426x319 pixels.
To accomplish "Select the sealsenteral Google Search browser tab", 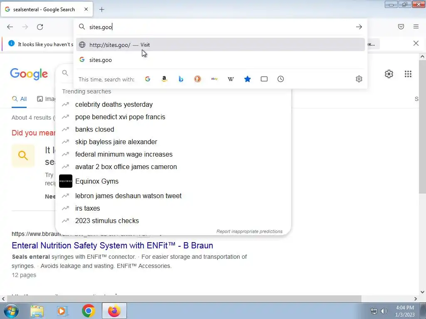I will 47,10.
